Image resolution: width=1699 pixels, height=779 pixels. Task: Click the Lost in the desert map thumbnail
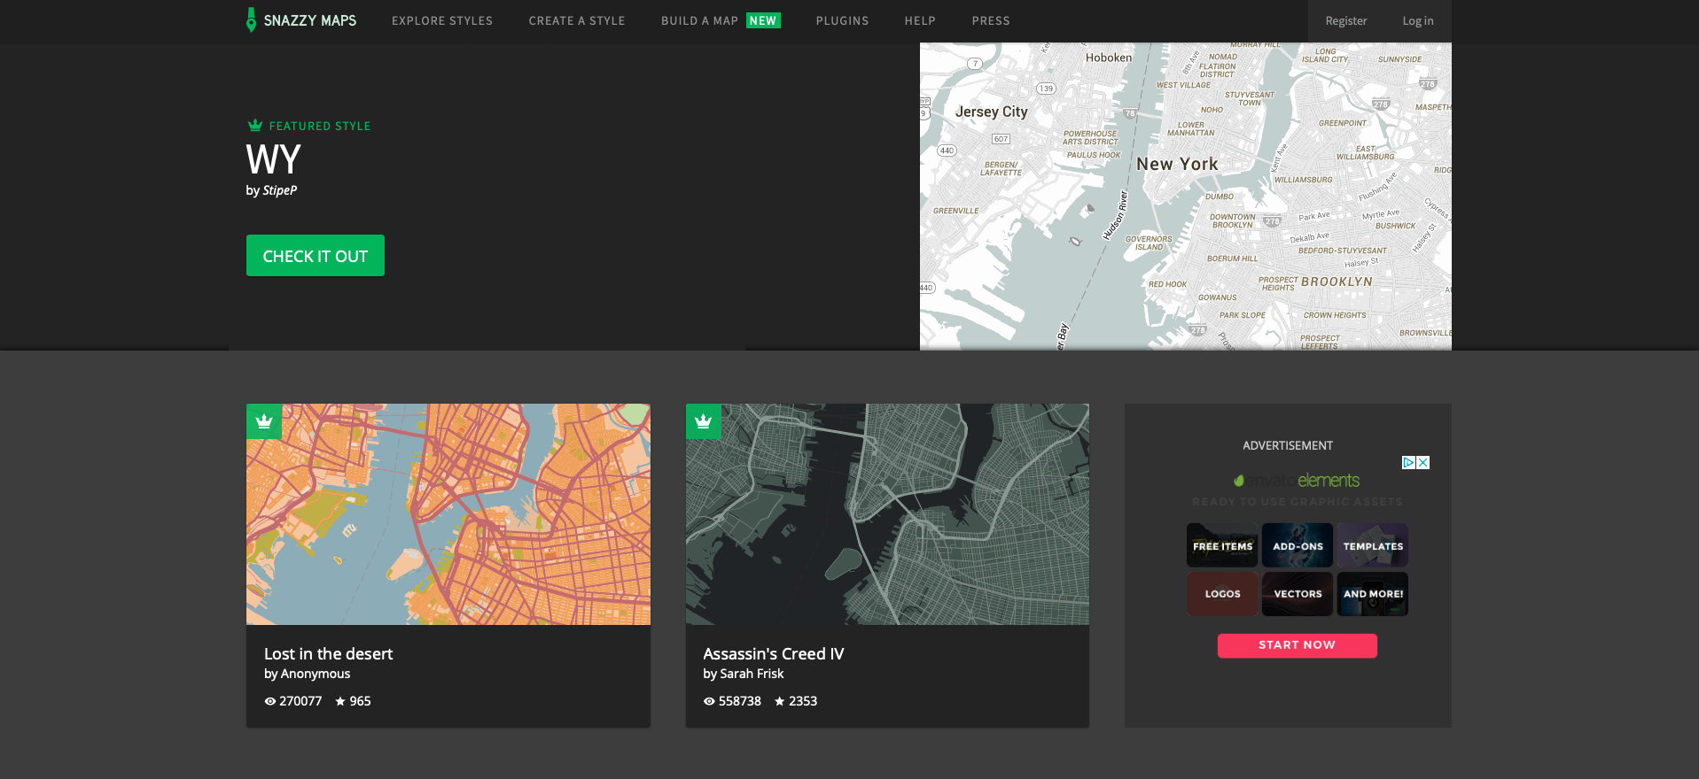pyautogui.click(x=448, y=514)
